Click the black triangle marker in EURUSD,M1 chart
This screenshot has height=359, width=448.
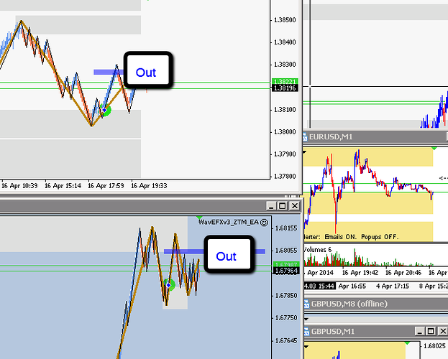pos(305,152)
